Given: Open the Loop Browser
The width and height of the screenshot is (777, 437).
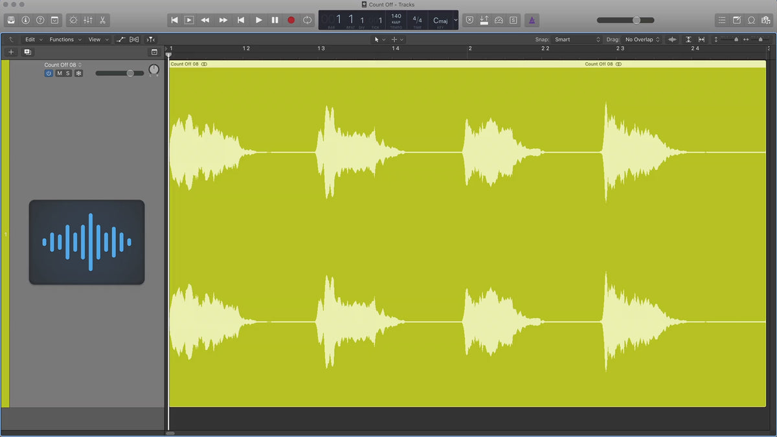Looking at the screenshot, I should [751, 20].
